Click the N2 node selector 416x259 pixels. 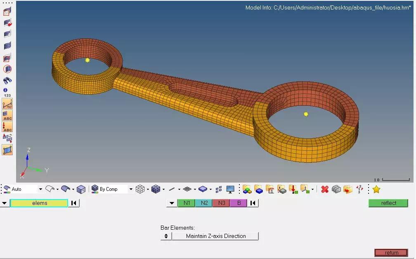[x=204, y=203]
